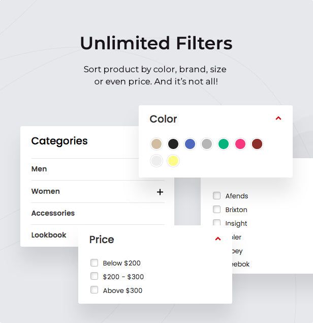The width and height of the screenshot is (313, 323).
Task: Pick the black color swatch
Action: (173, 144)
